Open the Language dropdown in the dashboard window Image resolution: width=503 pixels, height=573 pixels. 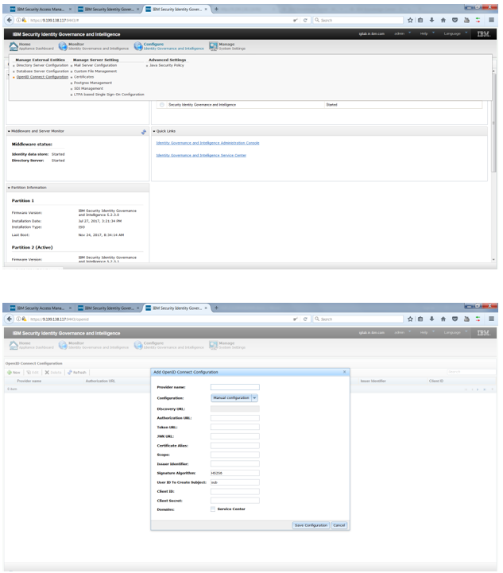[455, 33]
